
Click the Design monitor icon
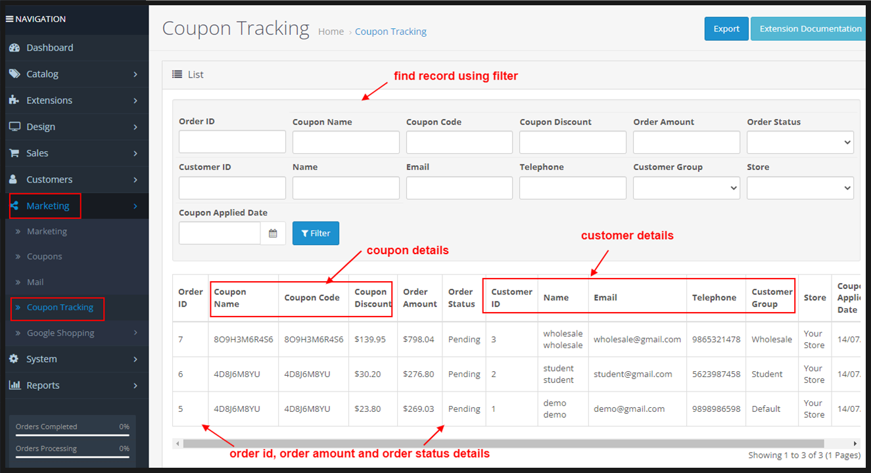[x=14, y=127]
